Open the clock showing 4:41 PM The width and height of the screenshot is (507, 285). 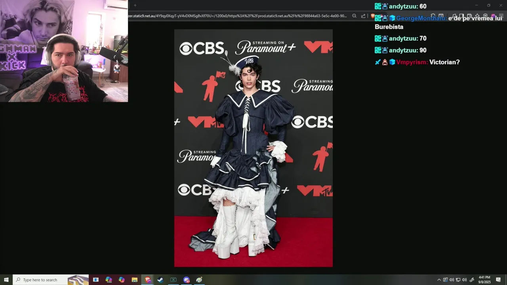click(484, 280)
